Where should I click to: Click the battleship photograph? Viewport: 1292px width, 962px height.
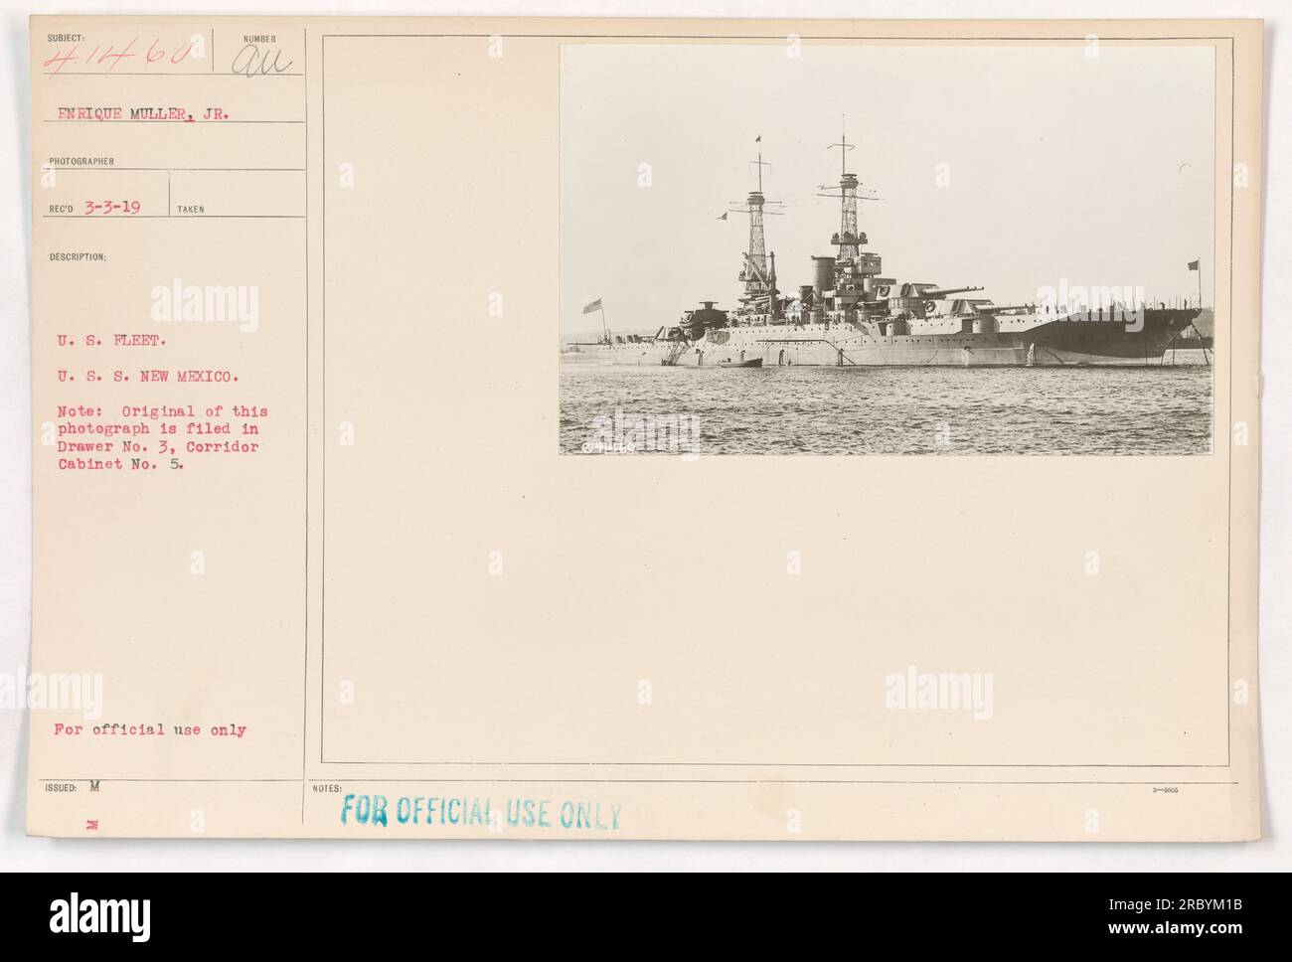[x=887, y=250]
